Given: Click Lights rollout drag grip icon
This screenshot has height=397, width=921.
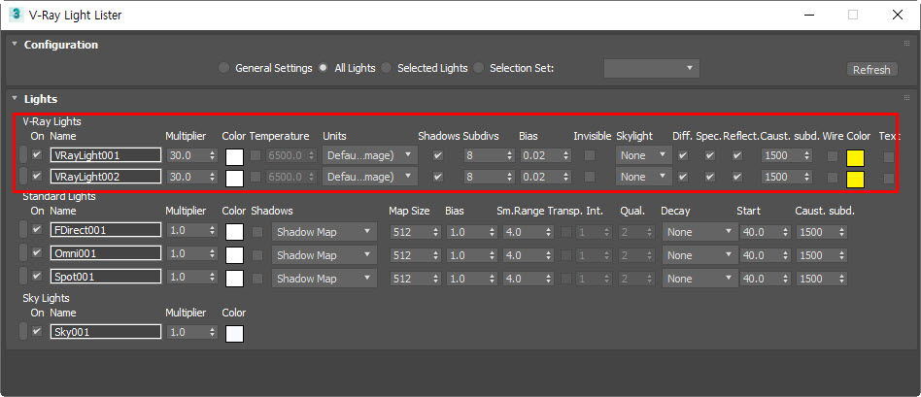Looking at the screenshot, I should tap(906, 97).
